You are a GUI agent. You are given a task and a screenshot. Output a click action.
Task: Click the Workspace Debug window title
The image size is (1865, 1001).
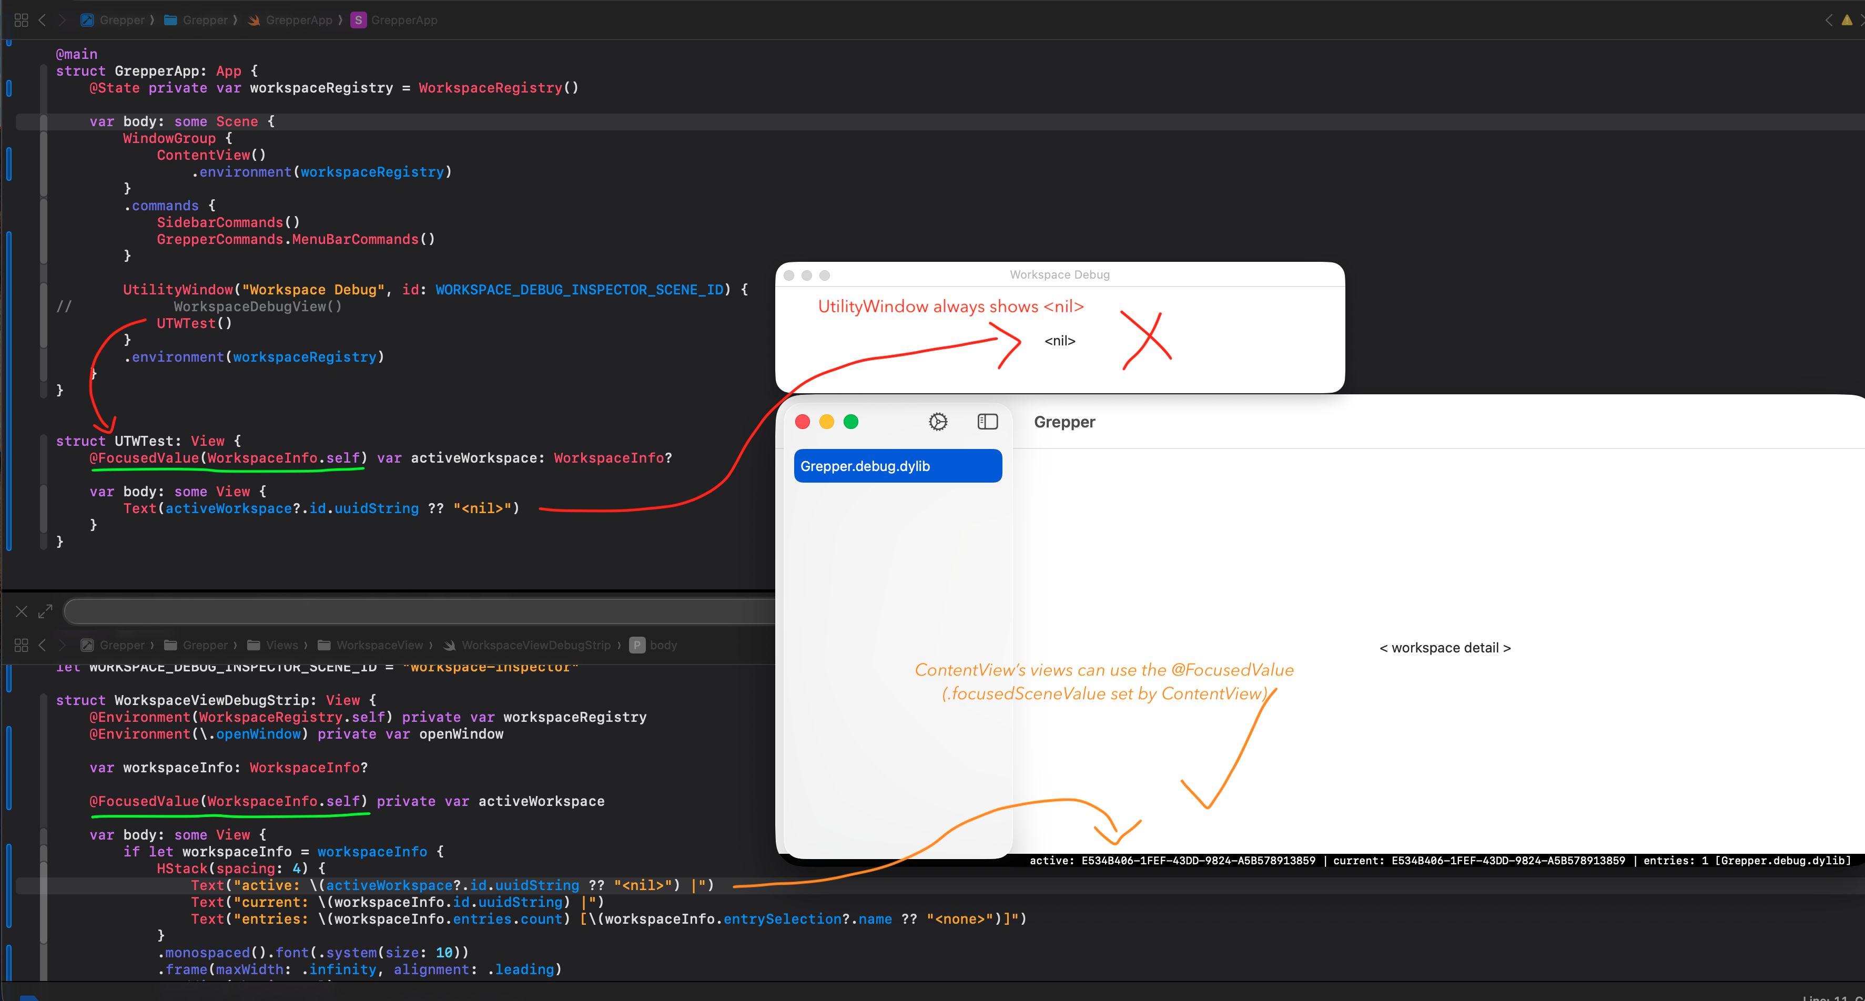1059,275
